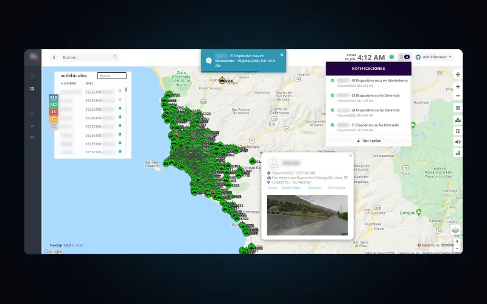Screen dimensions: 487x304
Task: Open the headset icon in the left sidebar
Action: click(32, 77)
